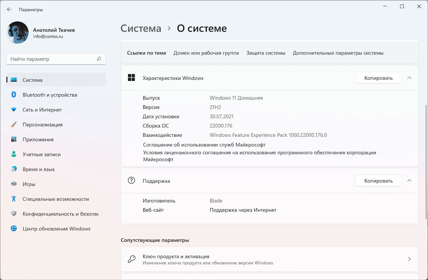Open Поддержка через Интернет link
The image size is (428, 280).
click(x=243, y=210)
